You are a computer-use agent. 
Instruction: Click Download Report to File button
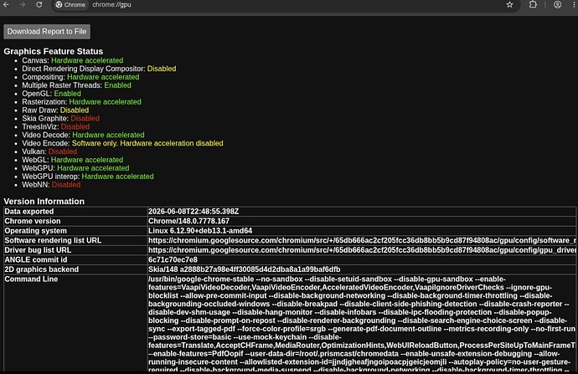[x=47, y=32]
